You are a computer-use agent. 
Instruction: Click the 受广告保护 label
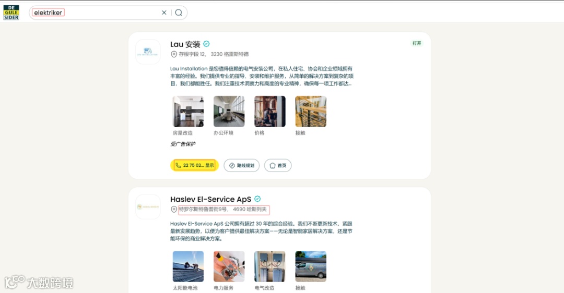(183, 144)
